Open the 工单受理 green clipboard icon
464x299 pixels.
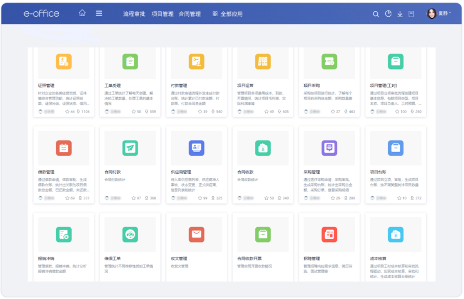point(130,62)
